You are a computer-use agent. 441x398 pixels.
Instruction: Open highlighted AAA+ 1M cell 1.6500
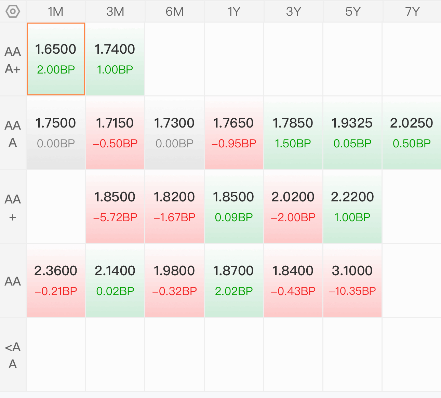coord(56,59)
